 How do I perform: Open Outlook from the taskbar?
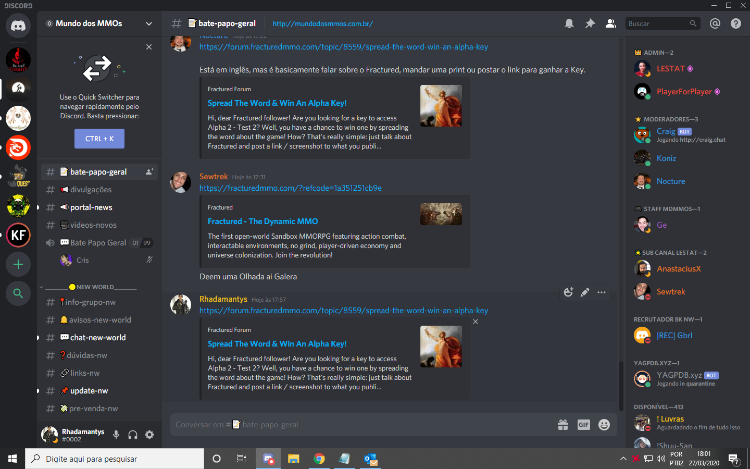(x=370, y=459)
